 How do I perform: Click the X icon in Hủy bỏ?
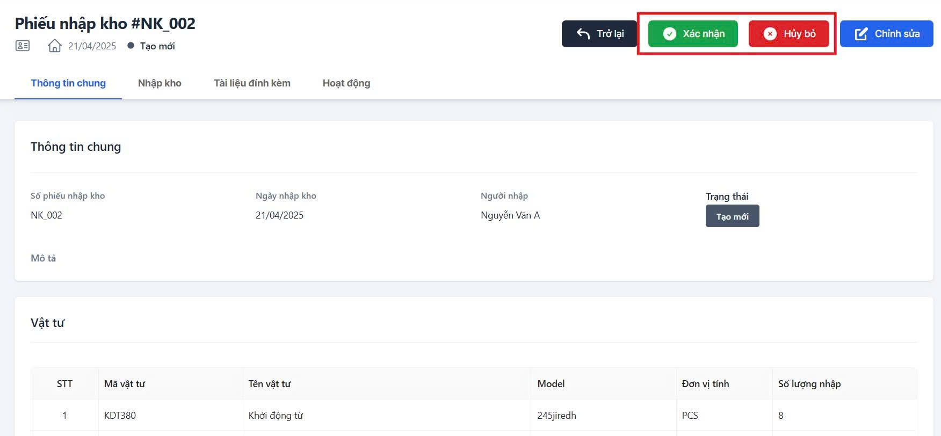click(770, 34)
